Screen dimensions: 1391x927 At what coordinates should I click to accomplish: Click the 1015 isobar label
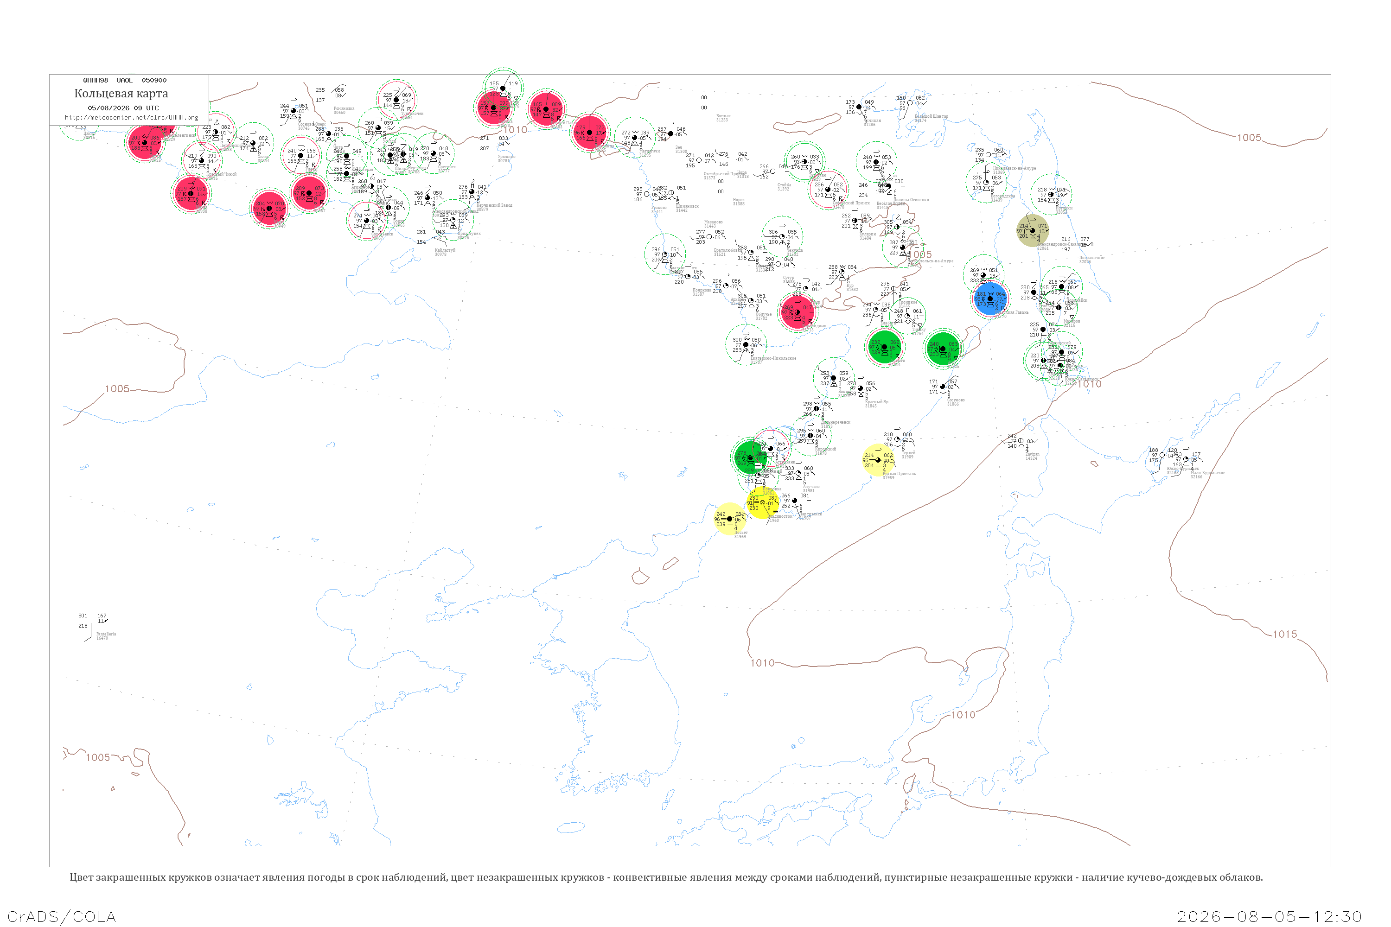(1285, 635)
